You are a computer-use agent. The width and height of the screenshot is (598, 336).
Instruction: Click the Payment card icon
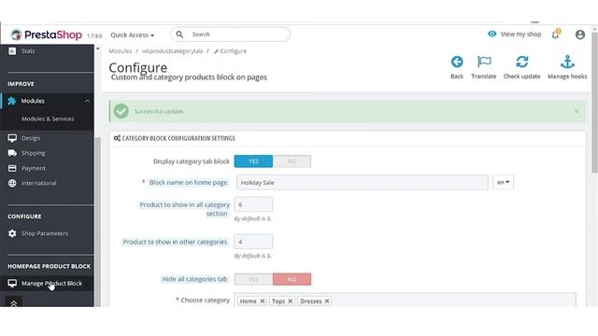click(x=12, y=168)
